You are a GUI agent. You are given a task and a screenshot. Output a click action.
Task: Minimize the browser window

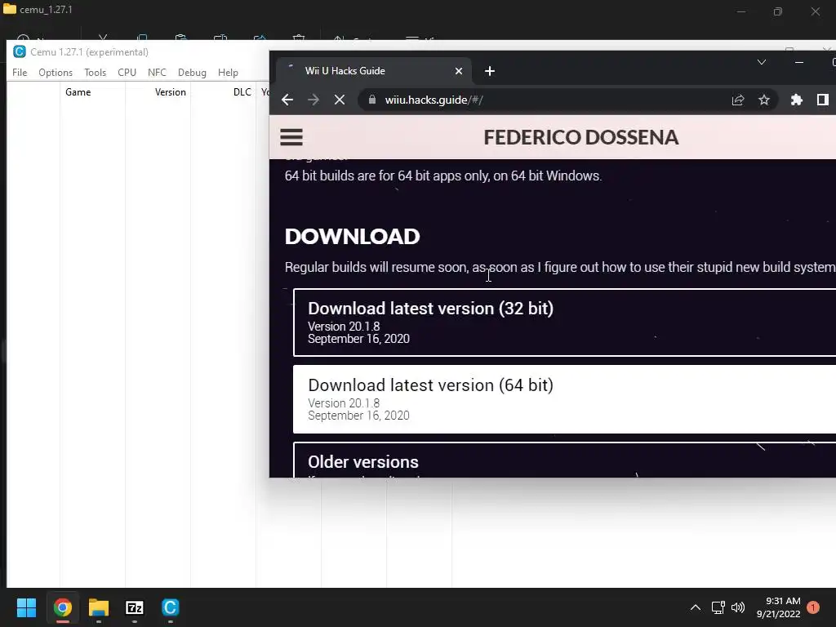(798, 62)
